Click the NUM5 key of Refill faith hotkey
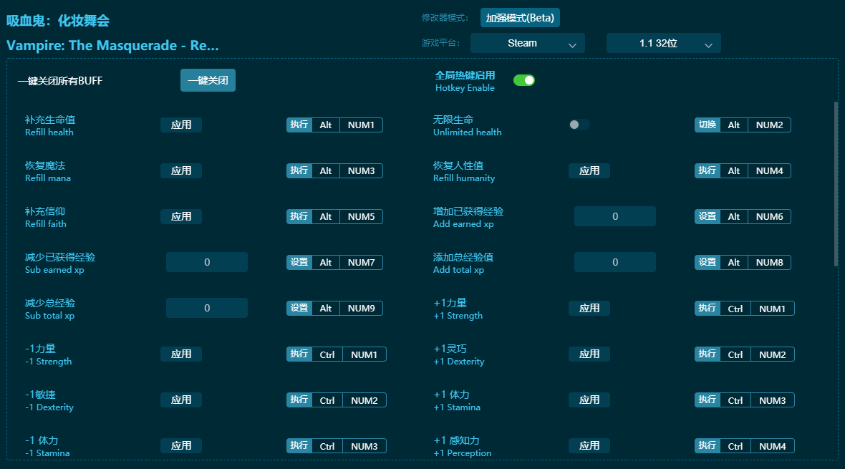The width and height of the screenshot is (845, 469). point(361,217)
